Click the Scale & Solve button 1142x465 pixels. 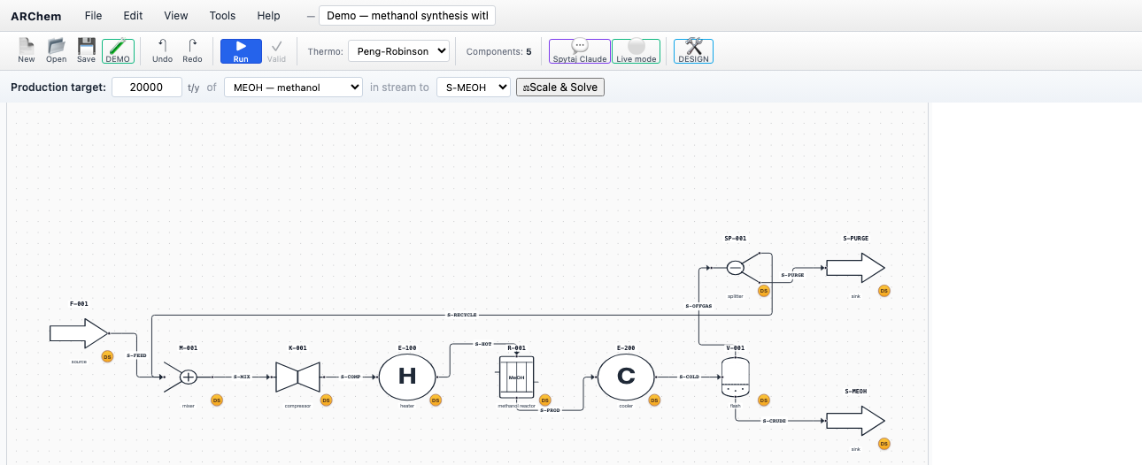[x=560, y=88]
